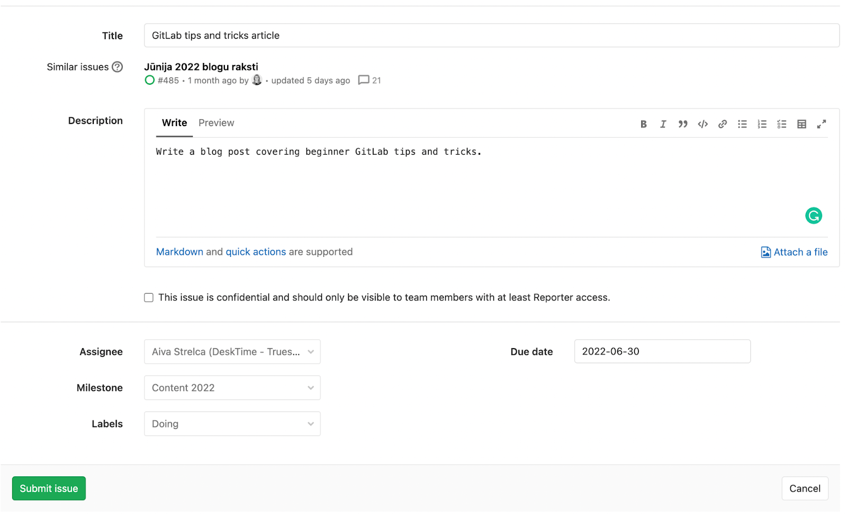Open the Markdown help link
This screenshot has width=847, height=516.
coord(179,252)
